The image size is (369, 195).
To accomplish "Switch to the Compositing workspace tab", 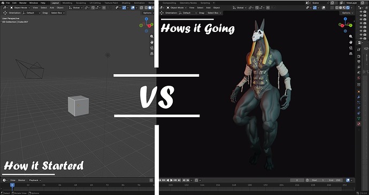I will (169, 3).
